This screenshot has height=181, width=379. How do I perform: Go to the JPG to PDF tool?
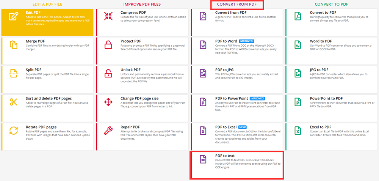[320, 70]
